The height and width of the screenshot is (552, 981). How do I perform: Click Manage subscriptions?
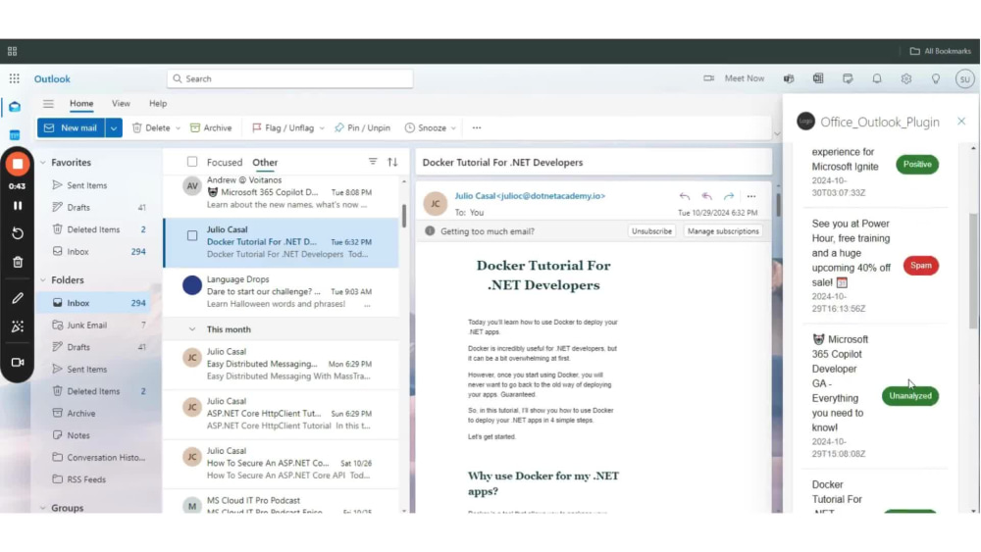(723, 231)
